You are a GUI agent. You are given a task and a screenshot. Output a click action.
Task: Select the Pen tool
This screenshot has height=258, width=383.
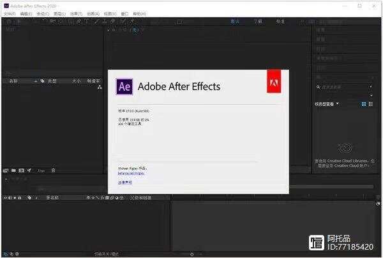click(x=79, y=22)
